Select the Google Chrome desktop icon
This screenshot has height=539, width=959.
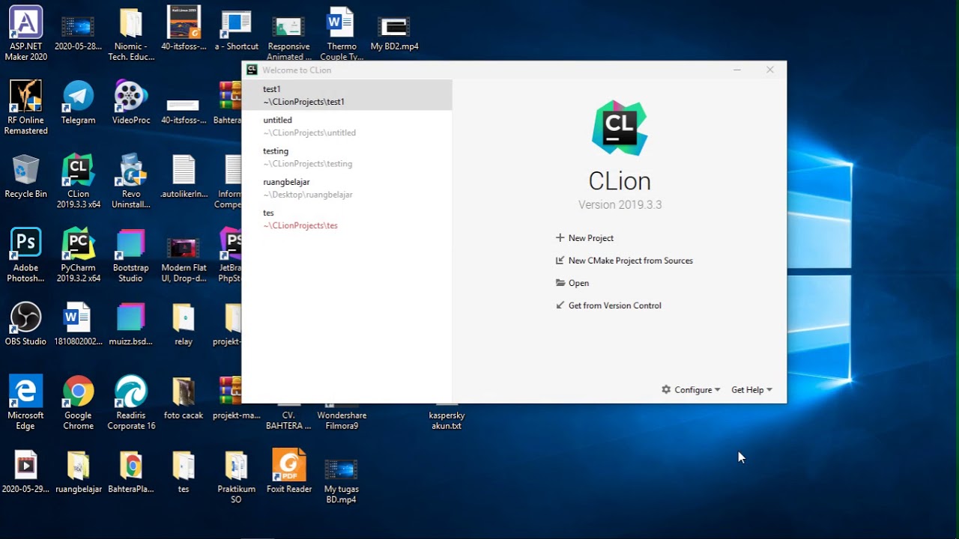coord(78,404)
